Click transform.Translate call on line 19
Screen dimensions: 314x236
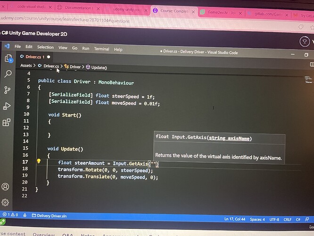click(108, 177)
